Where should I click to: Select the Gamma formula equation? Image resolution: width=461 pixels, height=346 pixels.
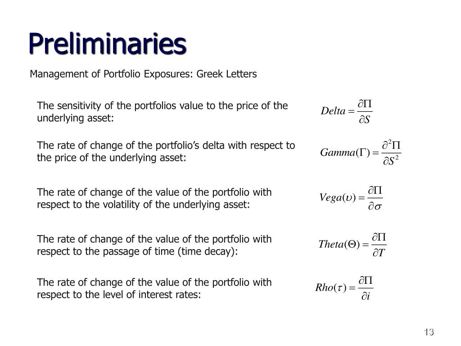point(361,153)
